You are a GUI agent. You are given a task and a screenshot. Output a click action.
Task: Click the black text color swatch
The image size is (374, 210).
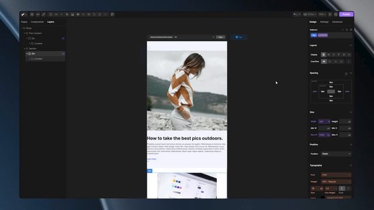pyautogui.click(x=323, y=197)
